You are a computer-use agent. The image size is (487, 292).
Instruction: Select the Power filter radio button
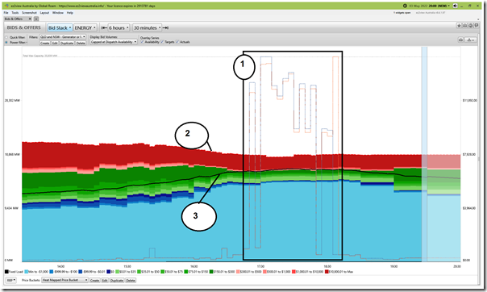point(6,42)
